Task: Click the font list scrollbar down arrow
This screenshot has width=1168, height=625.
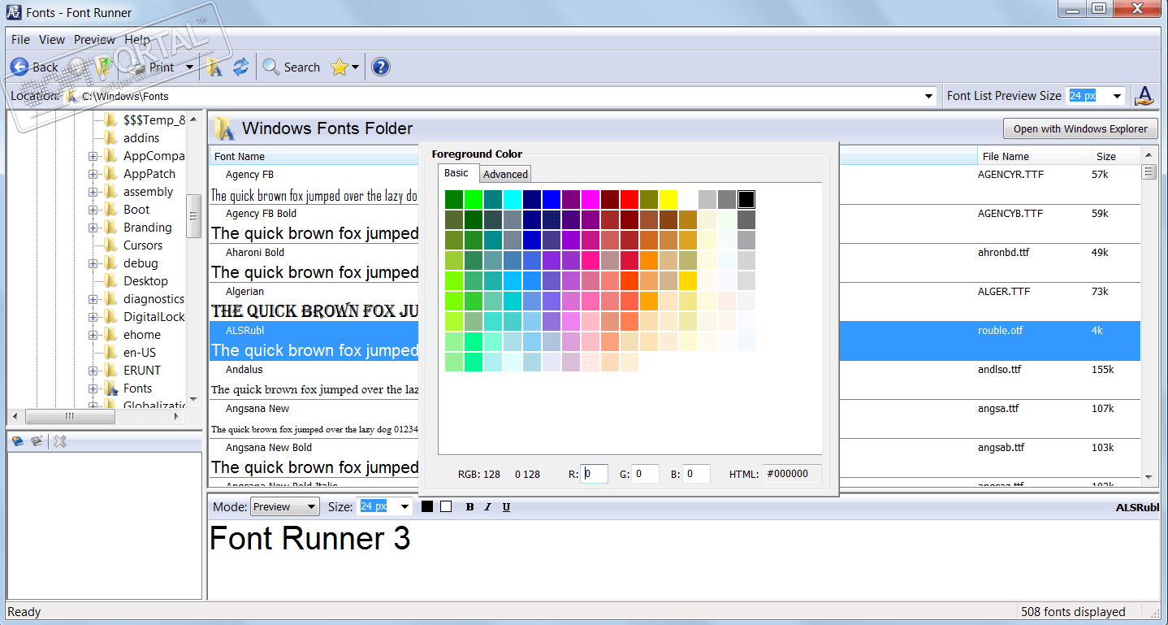Action: tap(1149, 477)
